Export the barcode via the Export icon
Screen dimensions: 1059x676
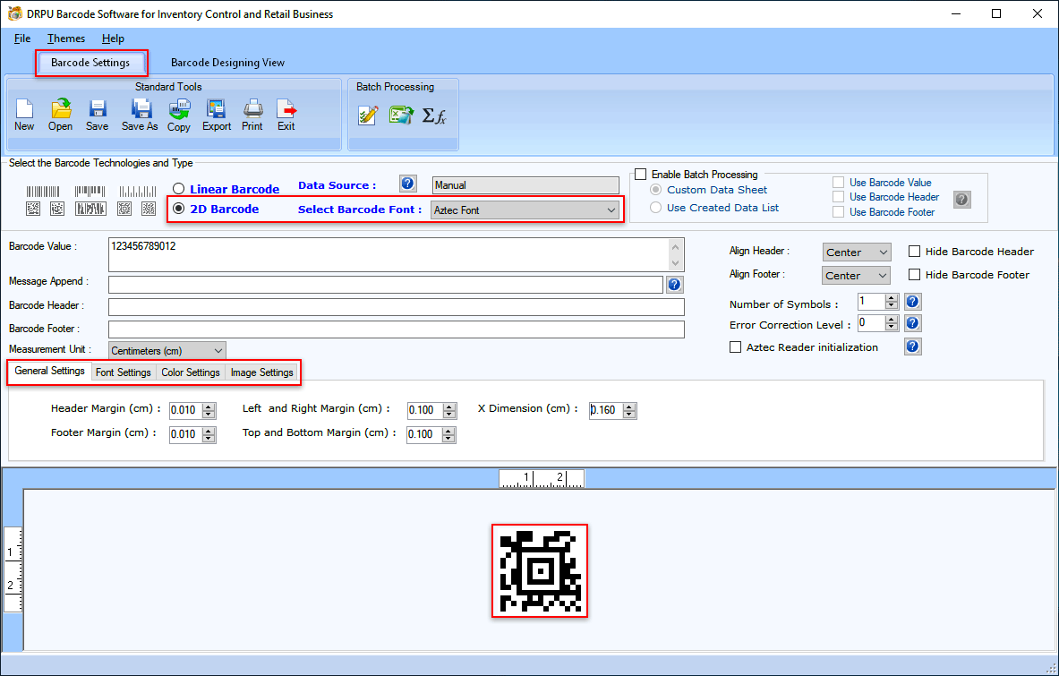coord(217,115)
